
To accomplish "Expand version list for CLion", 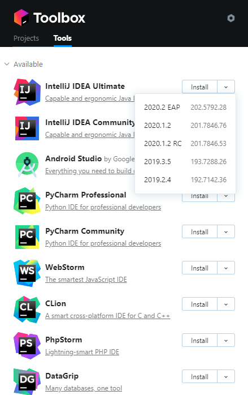I will pos(226,304).
